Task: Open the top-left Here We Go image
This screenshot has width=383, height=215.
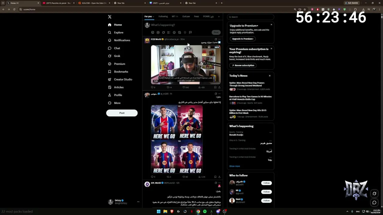Action: click(164, 122)
